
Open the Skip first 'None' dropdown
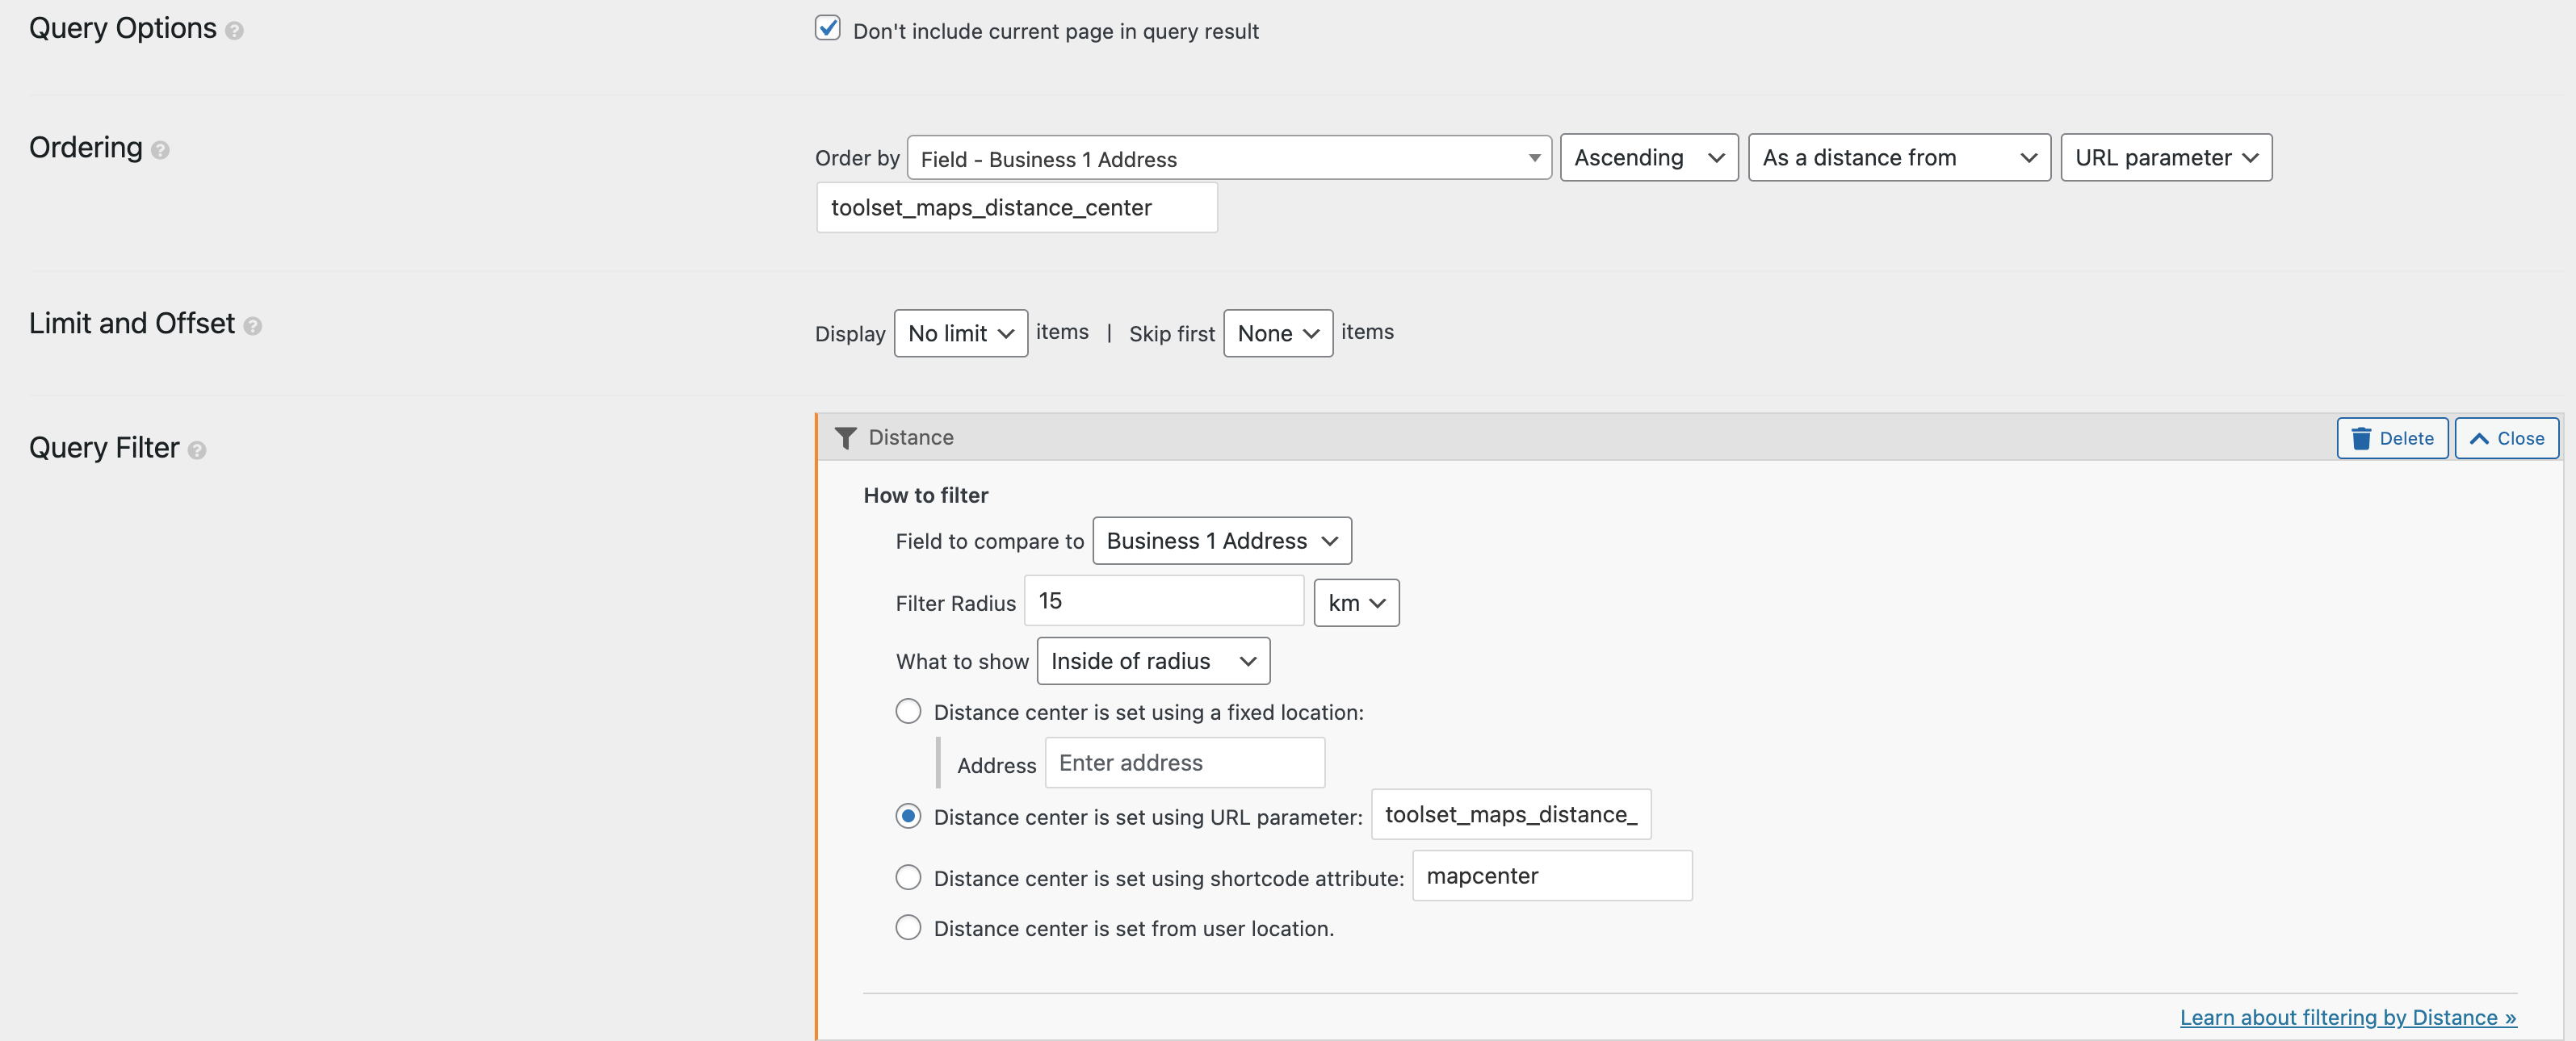[1277, 333]
